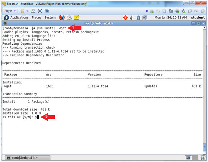
Task: Click the '1.12-4.fc14' version value
Action: coord(98,86)
